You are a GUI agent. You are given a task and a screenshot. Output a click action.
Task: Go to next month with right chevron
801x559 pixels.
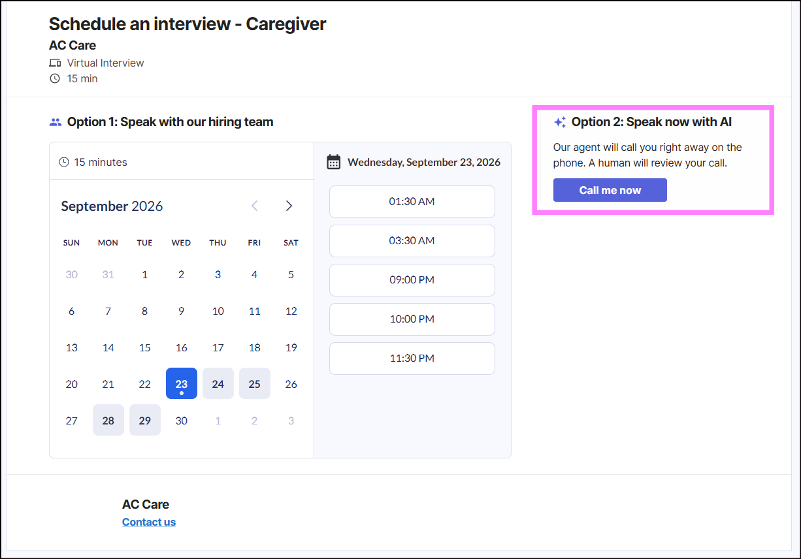point(289,206)
